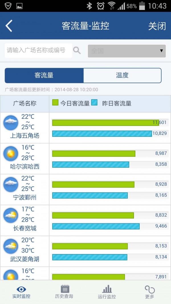Toggle to the 温度 temperature view

(x=122, y=75)
